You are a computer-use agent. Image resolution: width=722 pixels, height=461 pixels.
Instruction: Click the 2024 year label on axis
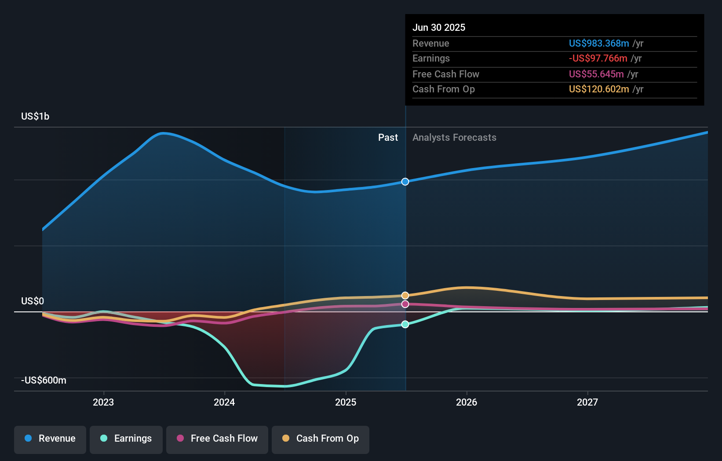(x=224, y=402)
